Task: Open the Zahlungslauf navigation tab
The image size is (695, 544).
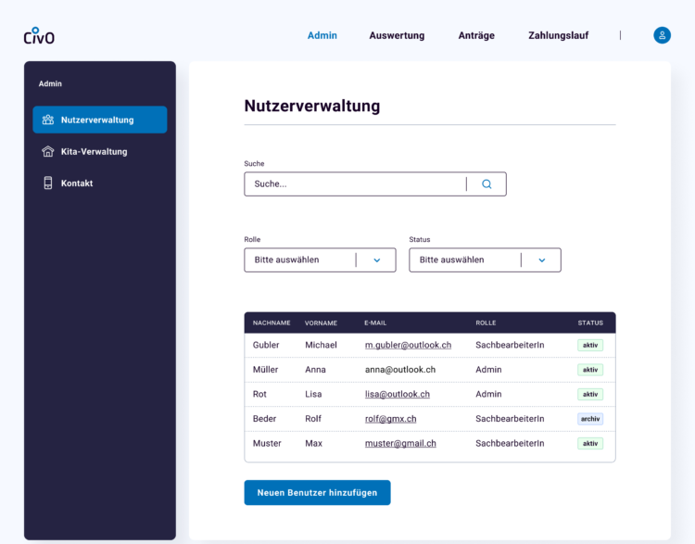Action: click(x=558, y=35)
